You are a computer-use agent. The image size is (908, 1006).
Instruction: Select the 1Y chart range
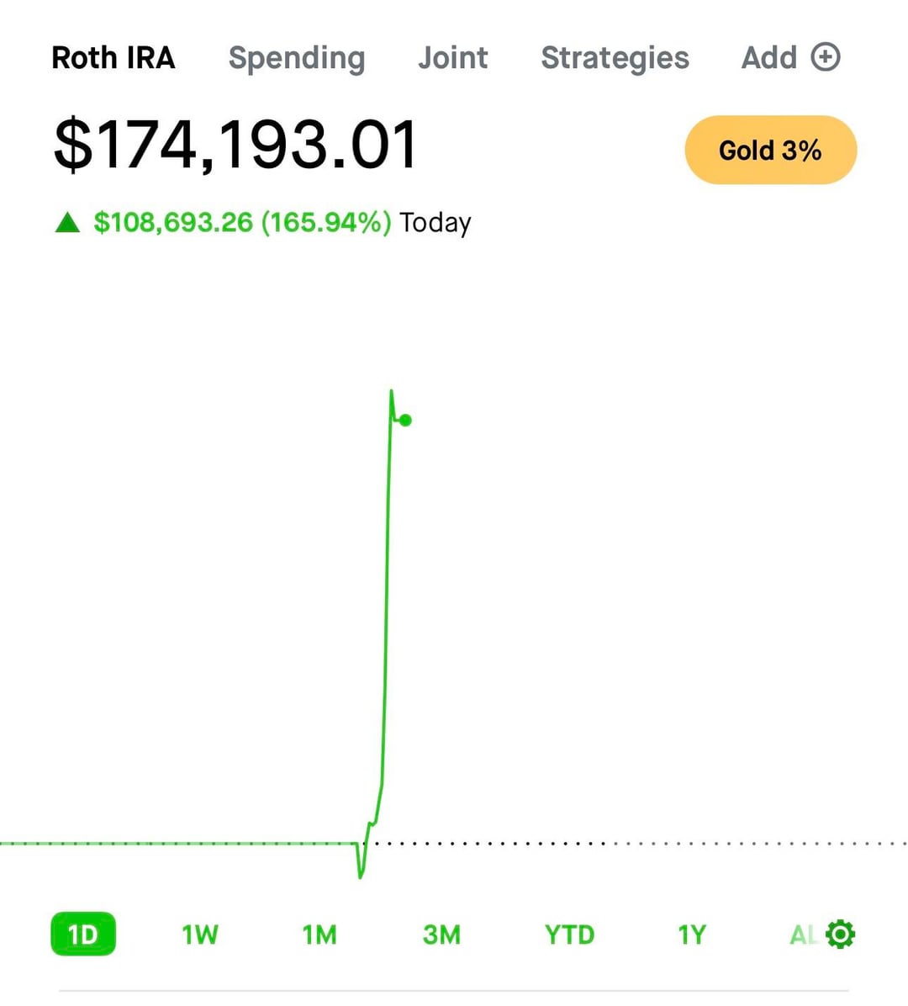(x=692, y=935)
